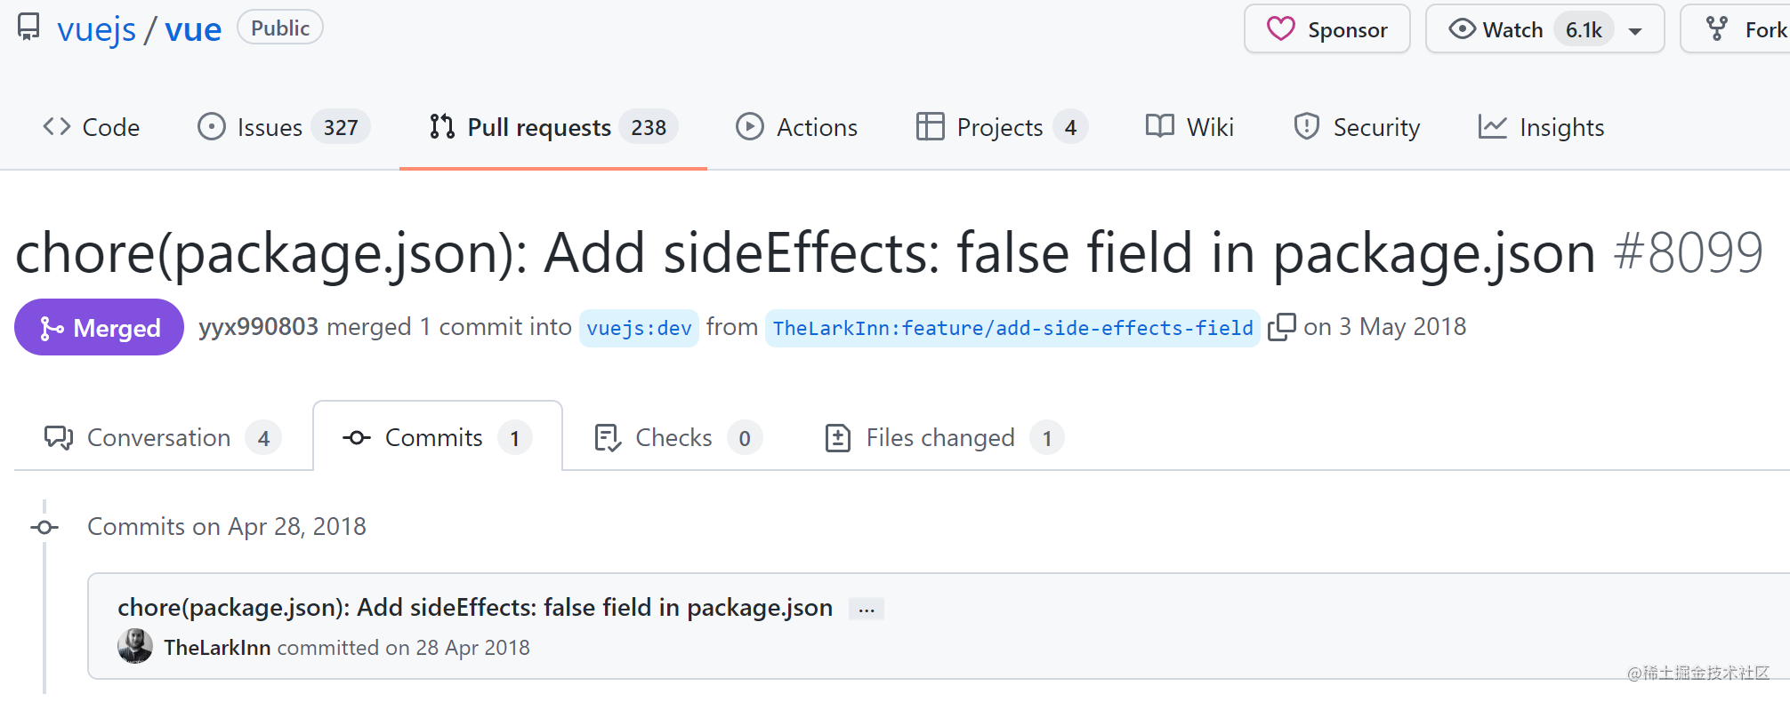Click the Security shield icon
Image resolution: width=1790 pixels, height=702 pixels.
(1305, 126)
